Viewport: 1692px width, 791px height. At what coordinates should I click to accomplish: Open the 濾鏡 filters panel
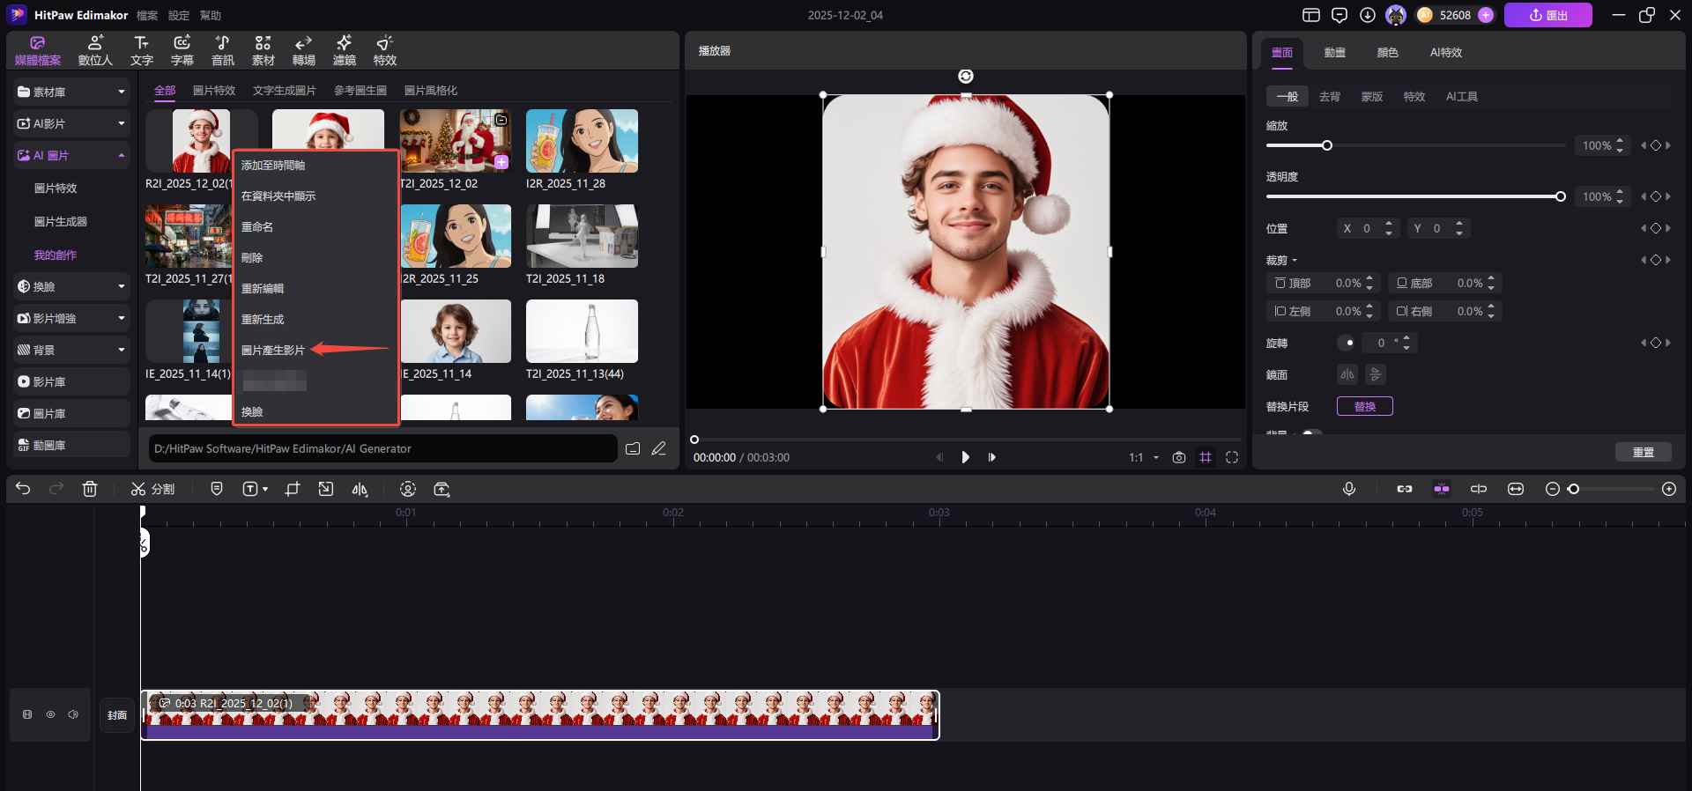click(x=344, y=50)
